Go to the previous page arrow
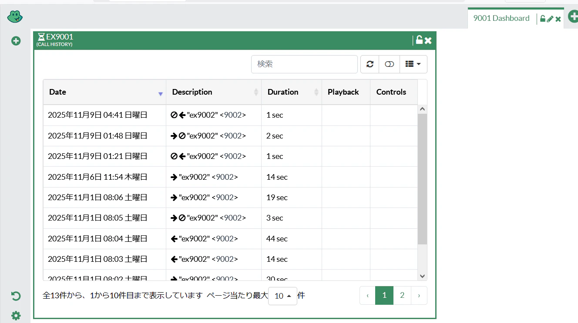The image size is (578, 323). [367, 296]
